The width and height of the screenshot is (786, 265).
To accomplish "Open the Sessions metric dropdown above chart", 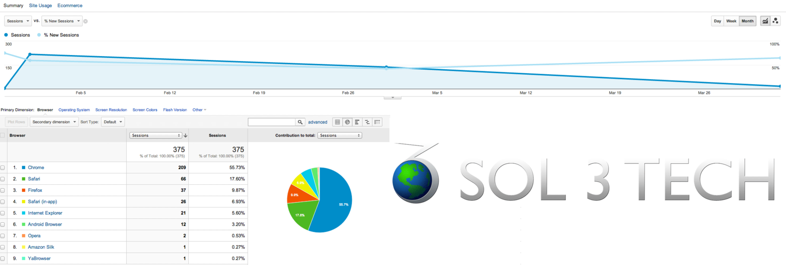I will [18, 21].
